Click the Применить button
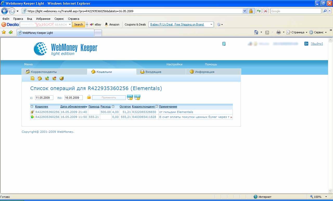This screenshot has width=333, height=201. 109,97
